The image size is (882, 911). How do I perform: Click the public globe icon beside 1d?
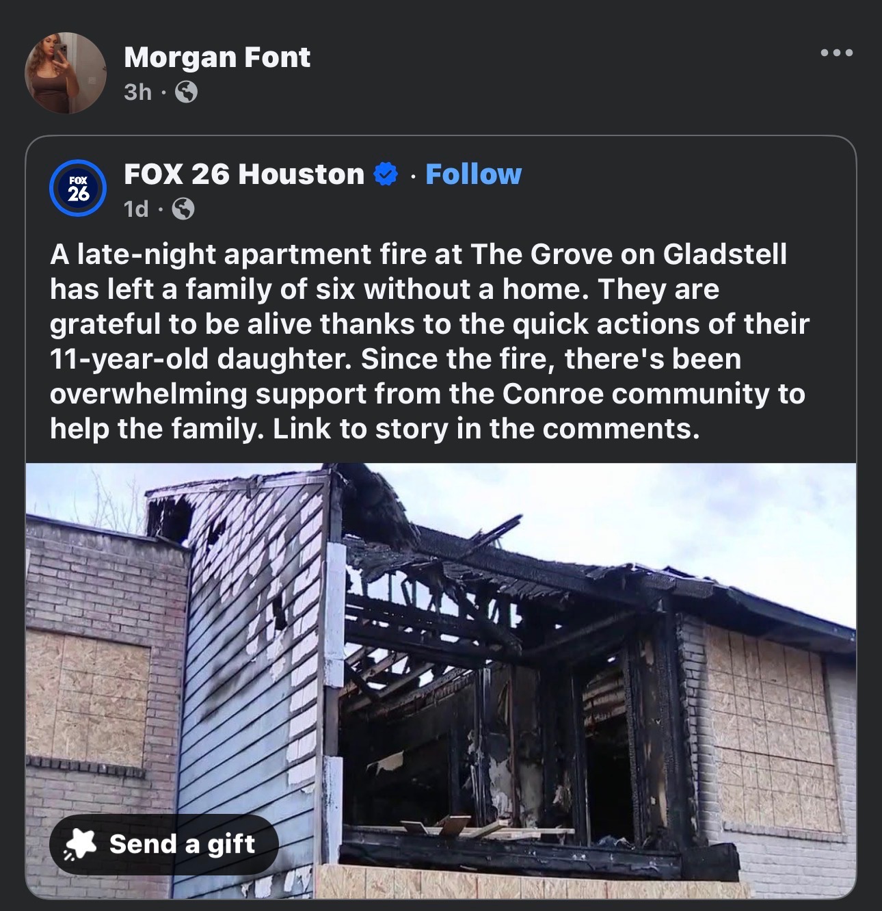point(183,209)
